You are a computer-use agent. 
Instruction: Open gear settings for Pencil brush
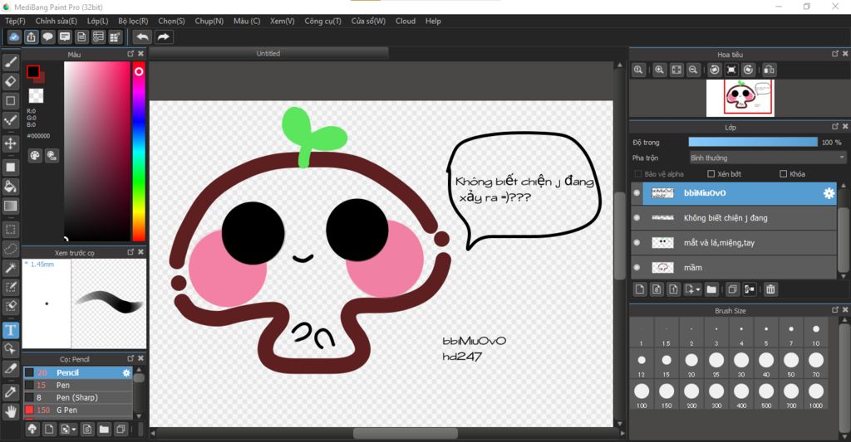pos(126,372)
